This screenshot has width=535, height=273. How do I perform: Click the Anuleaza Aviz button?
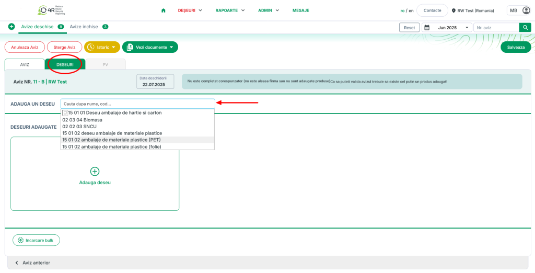[x=25, y=47]
